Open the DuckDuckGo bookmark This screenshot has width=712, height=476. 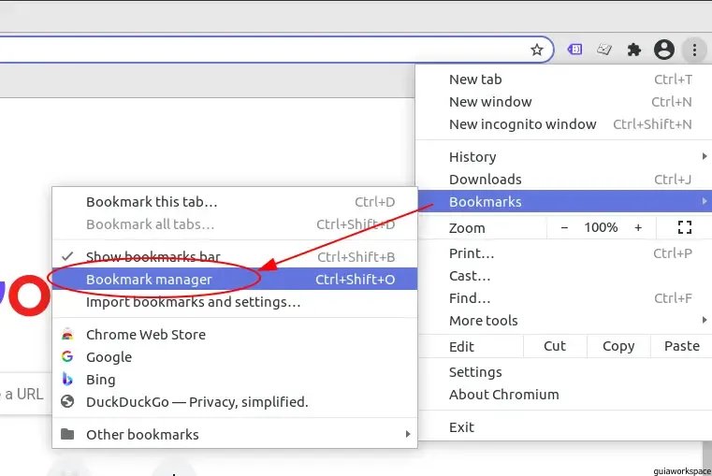tap(235, 402)
